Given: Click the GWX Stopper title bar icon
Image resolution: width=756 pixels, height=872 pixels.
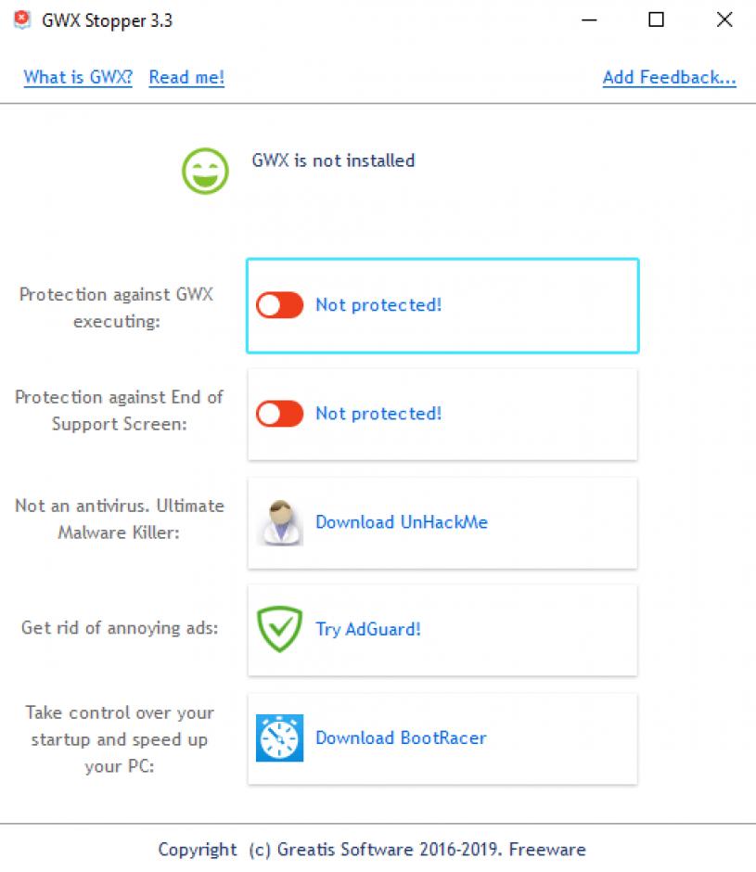Looking at the screenshot, I should tap(21, 20).
